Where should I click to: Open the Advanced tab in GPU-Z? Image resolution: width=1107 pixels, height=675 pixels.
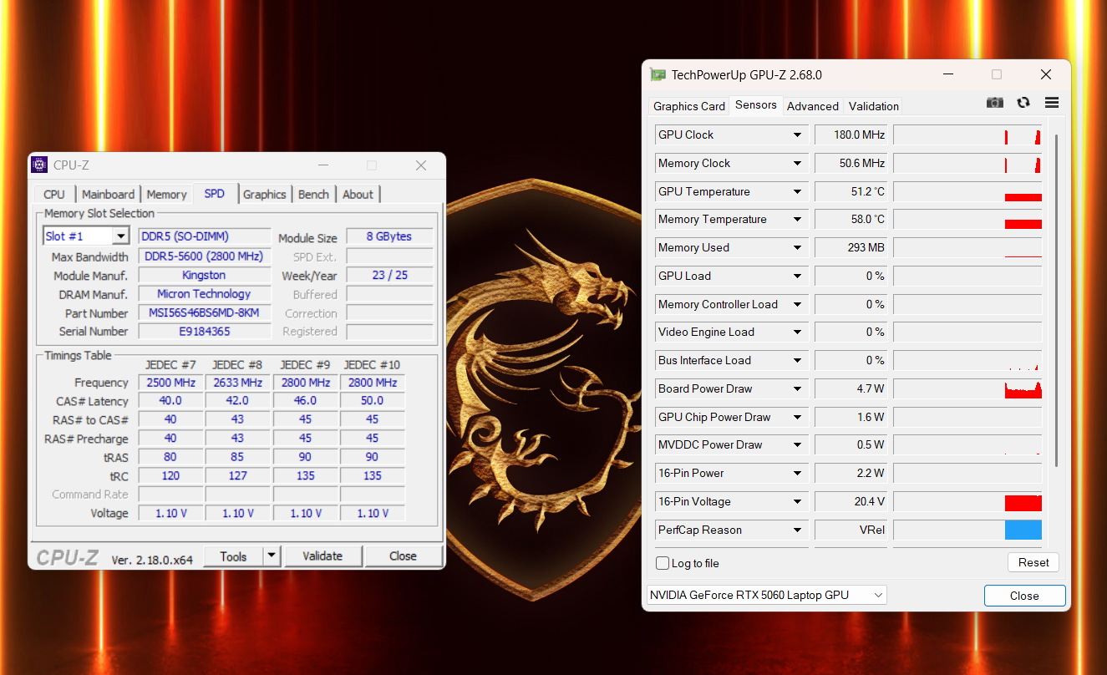click(x=812, y=106)
